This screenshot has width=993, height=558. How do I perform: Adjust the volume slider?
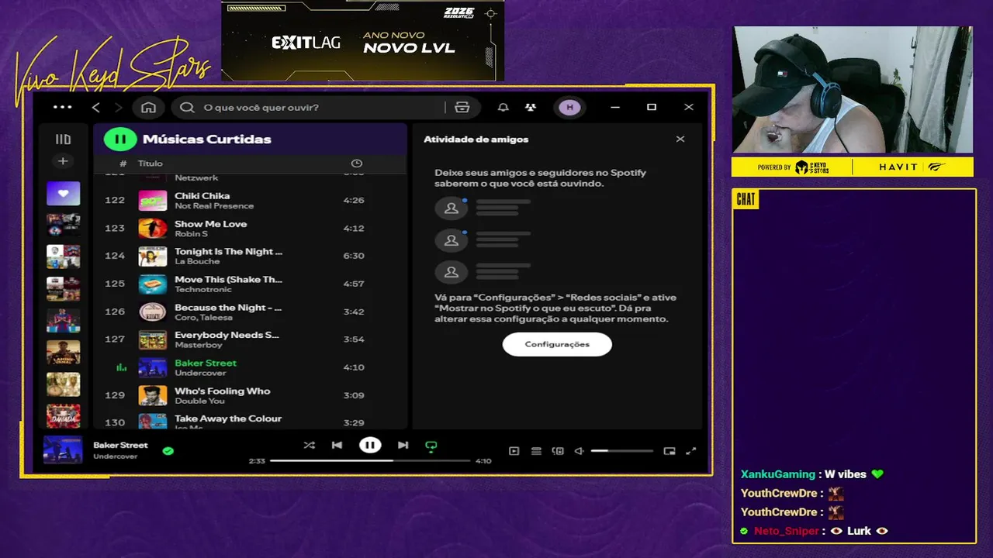click(x=622, y=451)
